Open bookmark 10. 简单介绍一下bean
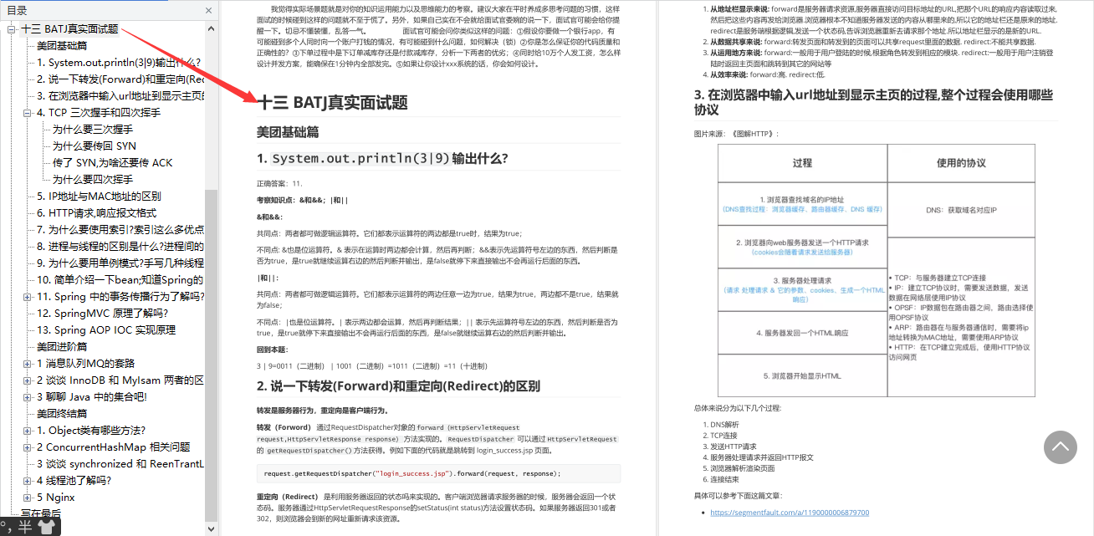Image resolution: width=1094 pixels, height=536 pixels. tap(120, 280)
